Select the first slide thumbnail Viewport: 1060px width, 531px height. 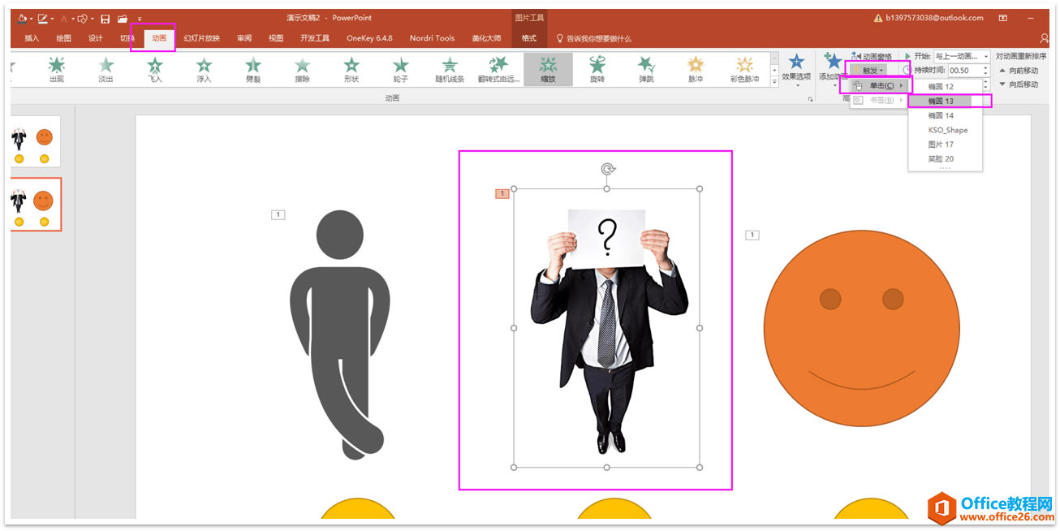(x=35, y=142)
